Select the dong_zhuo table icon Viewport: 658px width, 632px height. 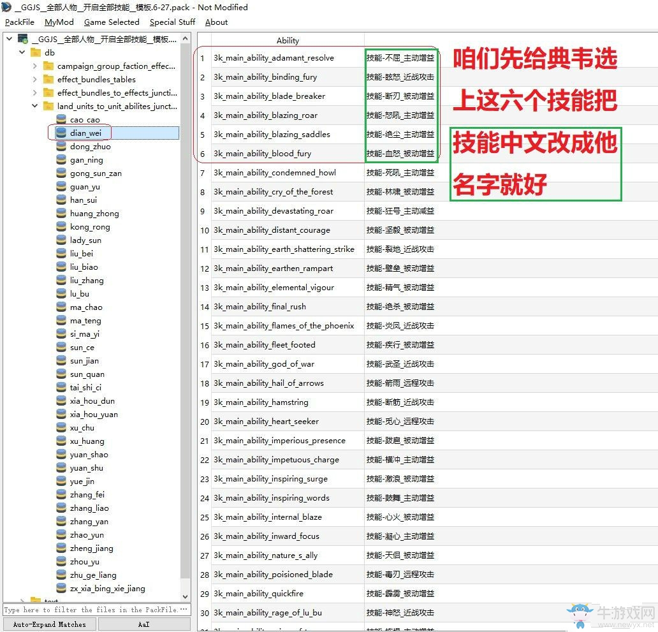pos(61,147)
